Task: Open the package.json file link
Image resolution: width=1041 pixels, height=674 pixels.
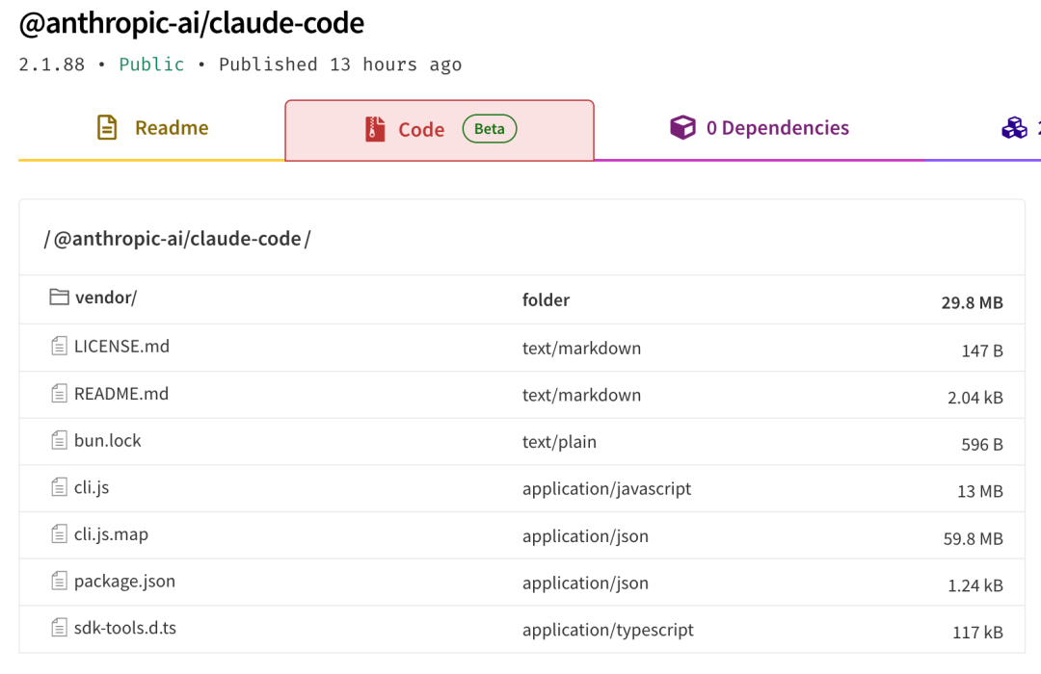Action: click(x=124, y=582)
